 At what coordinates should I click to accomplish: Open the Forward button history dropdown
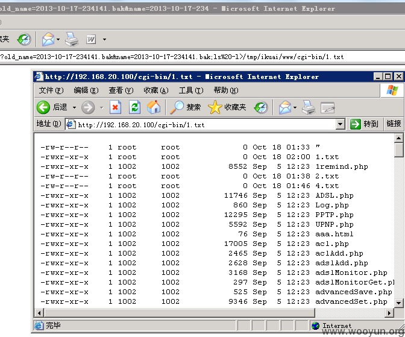tap(101, 107)
